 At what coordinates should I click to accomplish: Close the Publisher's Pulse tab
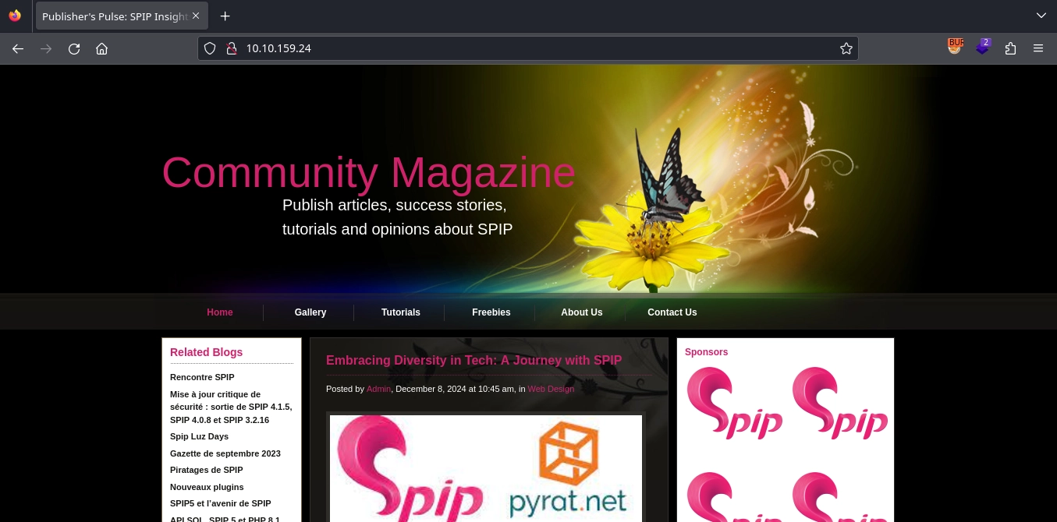(x=196, y=16)
